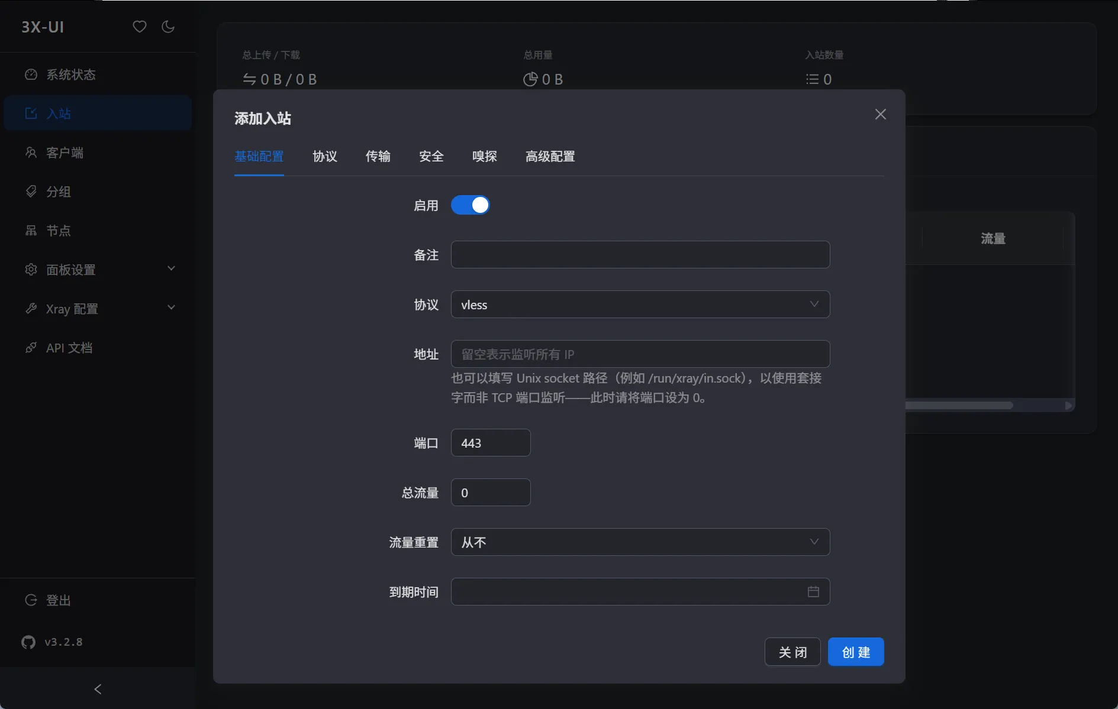Open 入站 inbounds page in sidebar
The image size is (1118, 709).
(98, 114)
